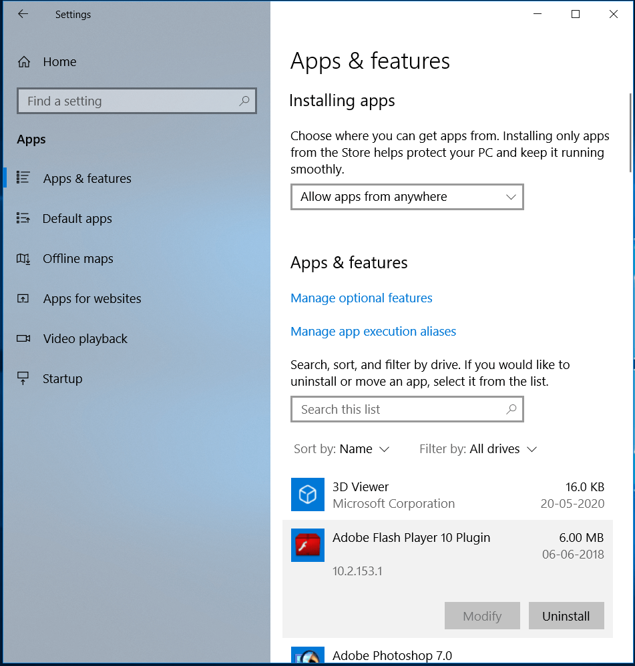The image size is (635, 666).
Task: Click the Adobe Flash Player icon
Action: pyautogui.click(x=307, y=545)
